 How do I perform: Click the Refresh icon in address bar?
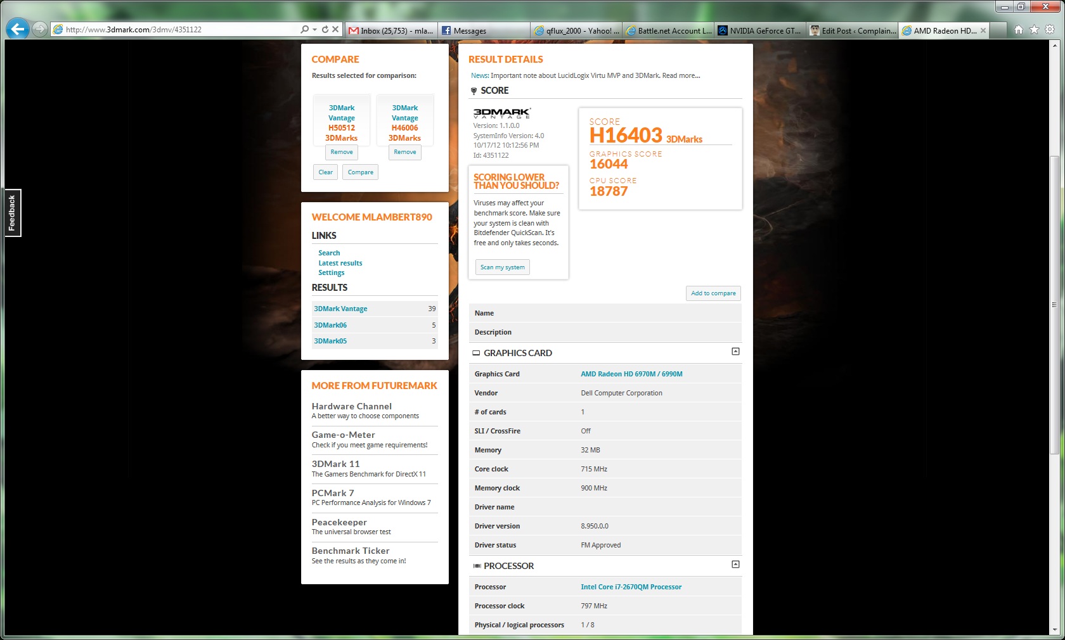pyautogui.click(x=325, y=30)
